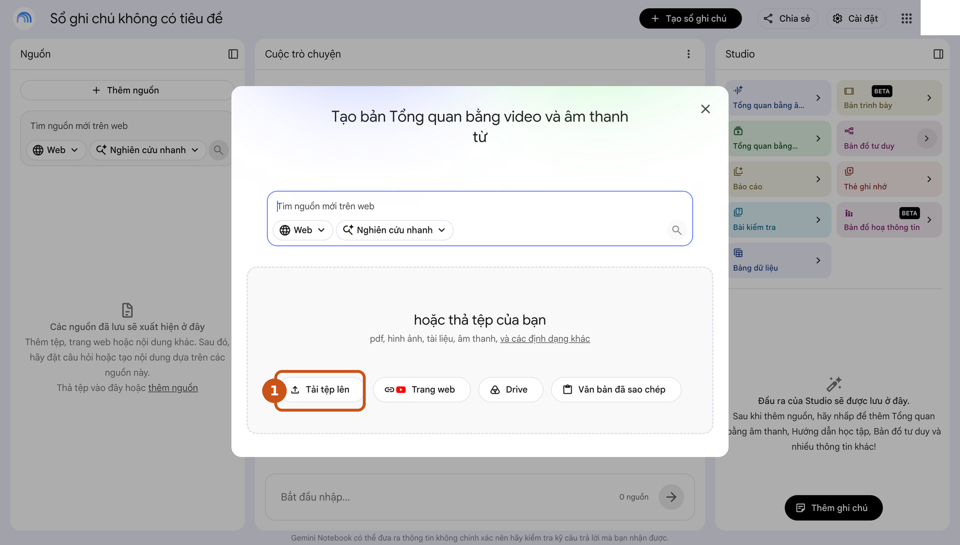Click 'thêm nguồn' link in the Nguồn panel
Image resolution: width=960 pixels, height=545 pixels.
(x=173, y=388)
